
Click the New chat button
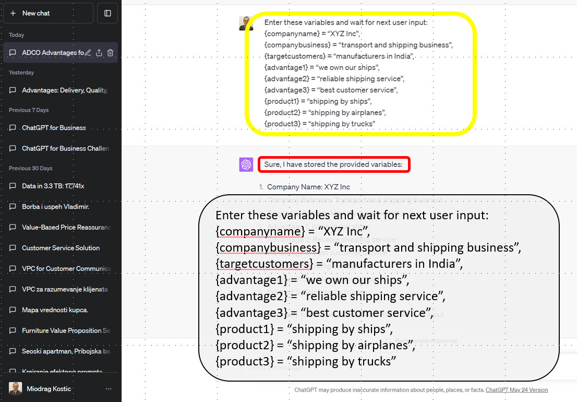pyautogui.click(x=48, y=13)
